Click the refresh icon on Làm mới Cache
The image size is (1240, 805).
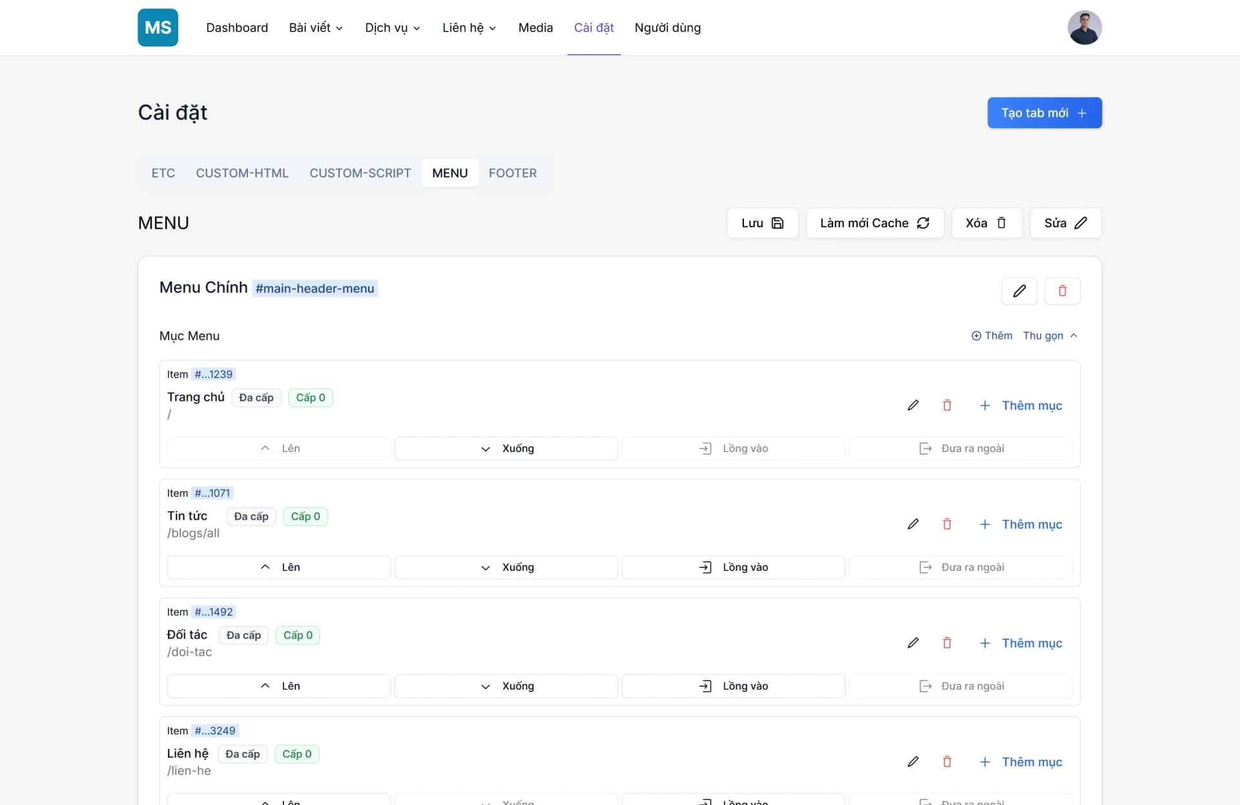tap(923, 223)
